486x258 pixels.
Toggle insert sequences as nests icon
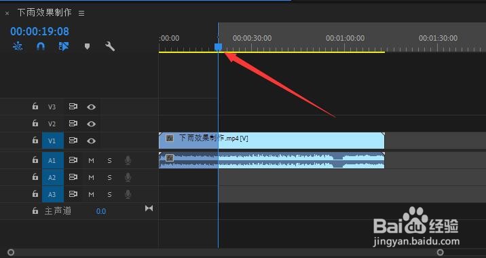(x=18, y=47)
